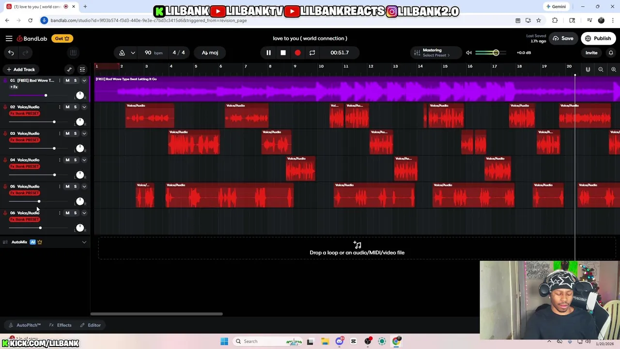Click track 03 pan knob
The height and width of the screenshot is (349, 620).
80,148
